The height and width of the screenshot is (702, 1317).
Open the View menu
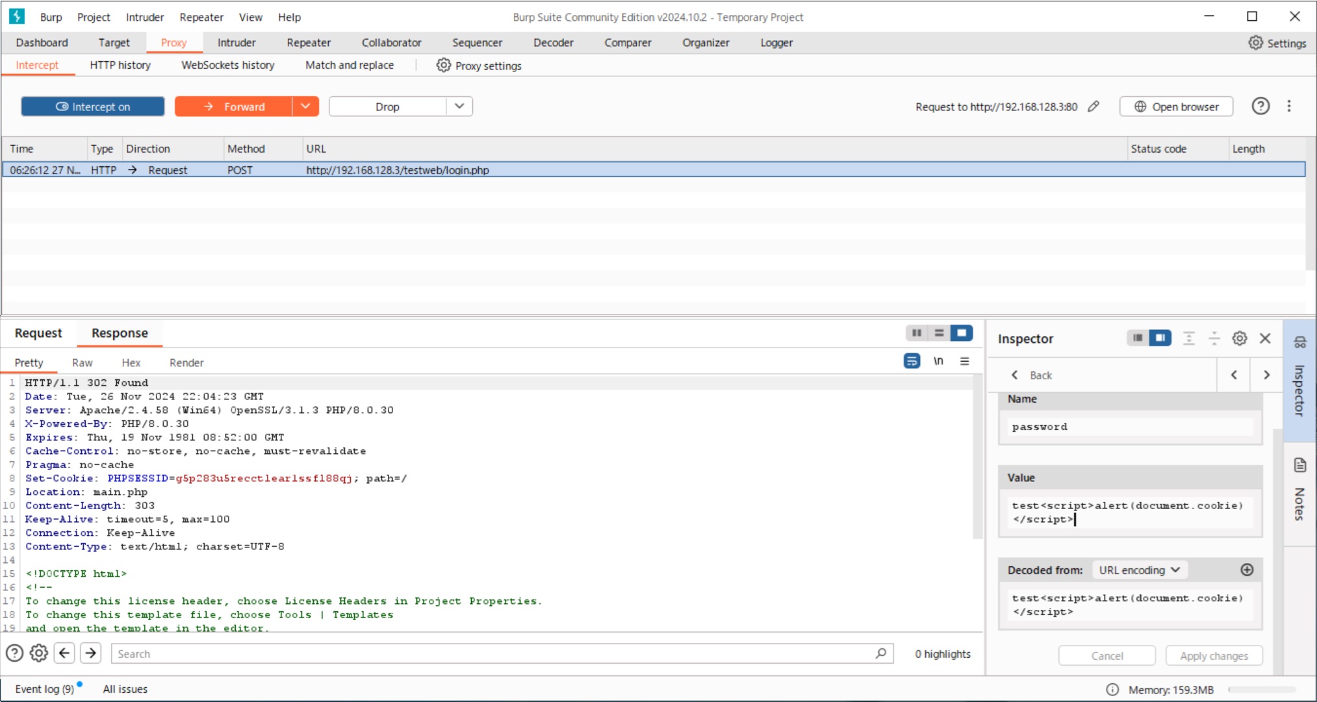[250, 17]
